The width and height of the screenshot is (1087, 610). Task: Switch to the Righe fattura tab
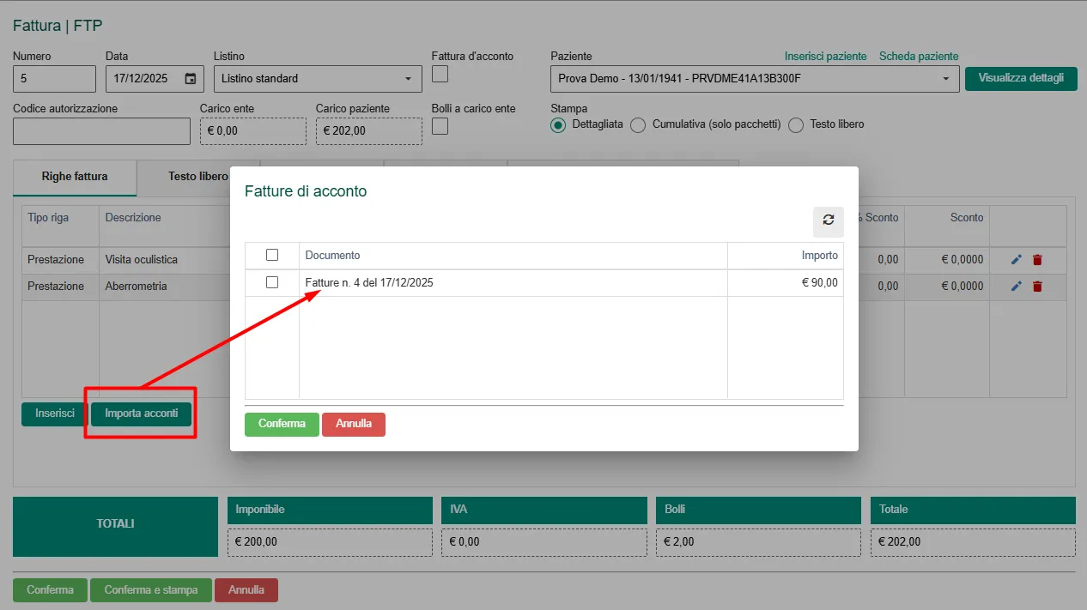click(75, 177)
